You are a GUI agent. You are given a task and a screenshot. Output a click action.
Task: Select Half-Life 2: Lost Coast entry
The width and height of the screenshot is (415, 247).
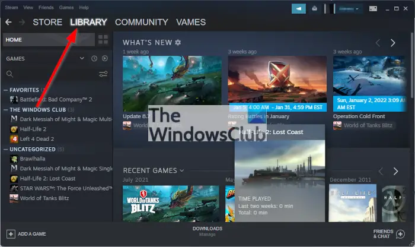[x=47, y=179]
